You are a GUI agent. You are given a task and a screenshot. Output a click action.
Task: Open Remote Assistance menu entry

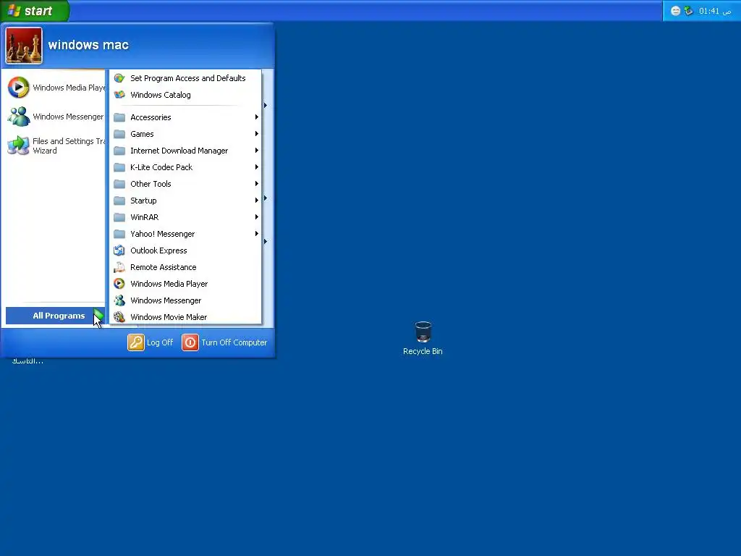tap(185, 267)
